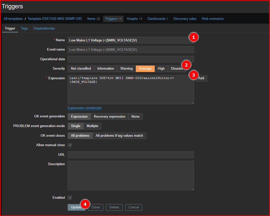
Task: Set OK event generation to Recovery expression
Action: [110, 117]
